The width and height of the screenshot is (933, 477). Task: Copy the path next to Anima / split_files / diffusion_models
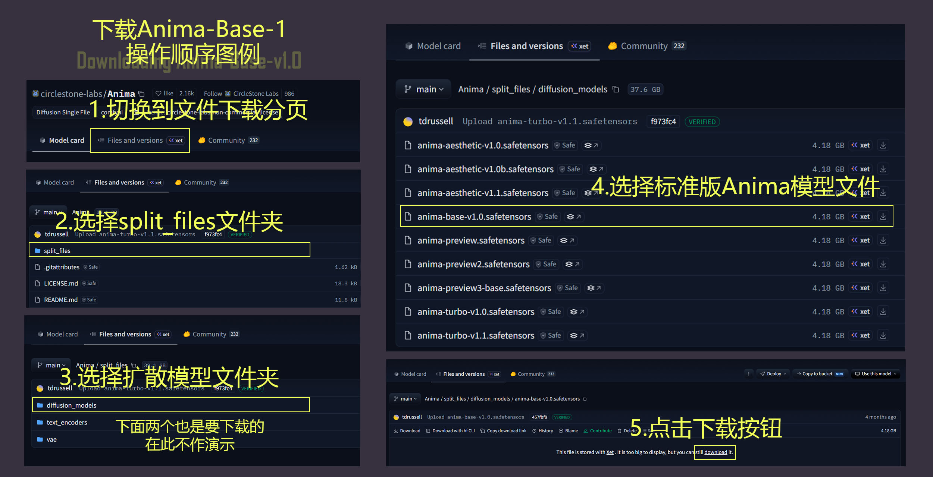(616, 89)
